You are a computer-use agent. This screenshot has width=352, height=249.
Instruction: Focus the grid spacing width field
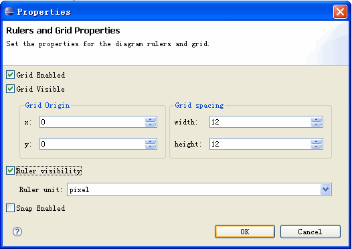click(x=260, y=122)
